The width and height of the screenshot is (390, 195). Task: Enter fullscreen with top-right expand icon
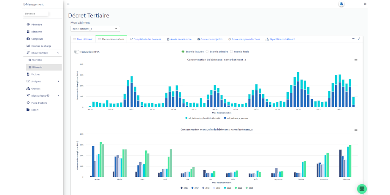[x=365, y=4]
